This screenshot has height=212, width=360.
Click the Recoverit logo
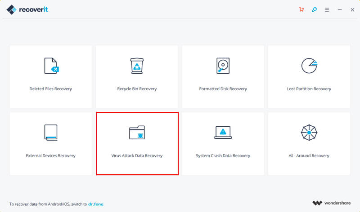point(27,9)
